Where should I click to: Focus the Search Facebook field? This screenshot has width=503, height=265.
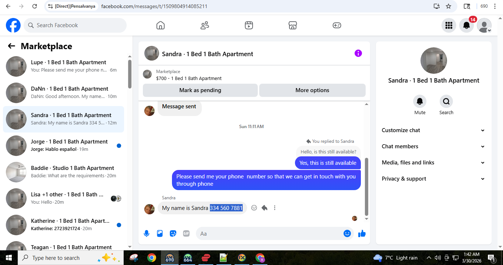(75, 25)
